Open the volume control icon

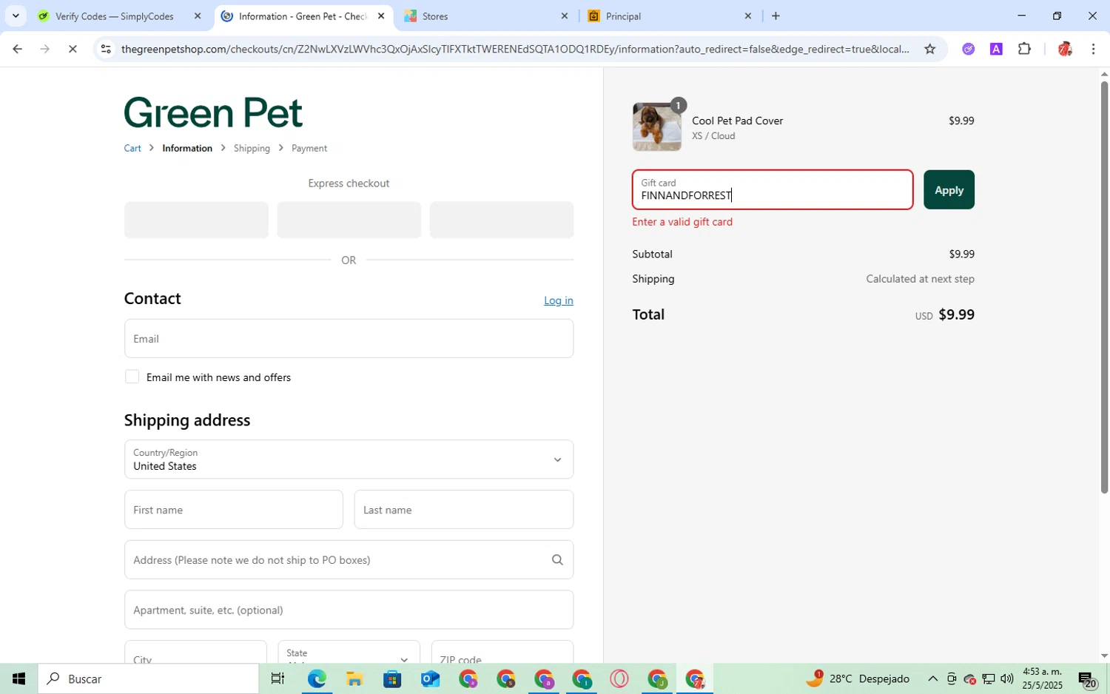(x=1007, y=678)
